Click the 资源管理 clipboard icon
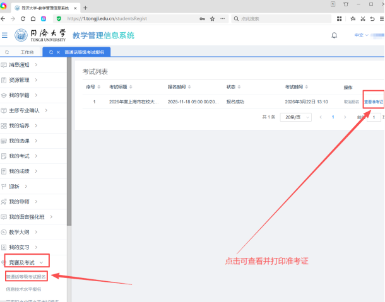The height and width of the screenshot is (302, 385). (4, 80)
